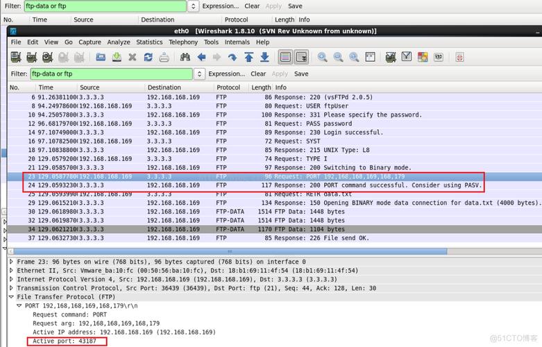The image size is (542, 347).
Task: Open the View menu
Action: pyautogui.click(x=51, y=42)
